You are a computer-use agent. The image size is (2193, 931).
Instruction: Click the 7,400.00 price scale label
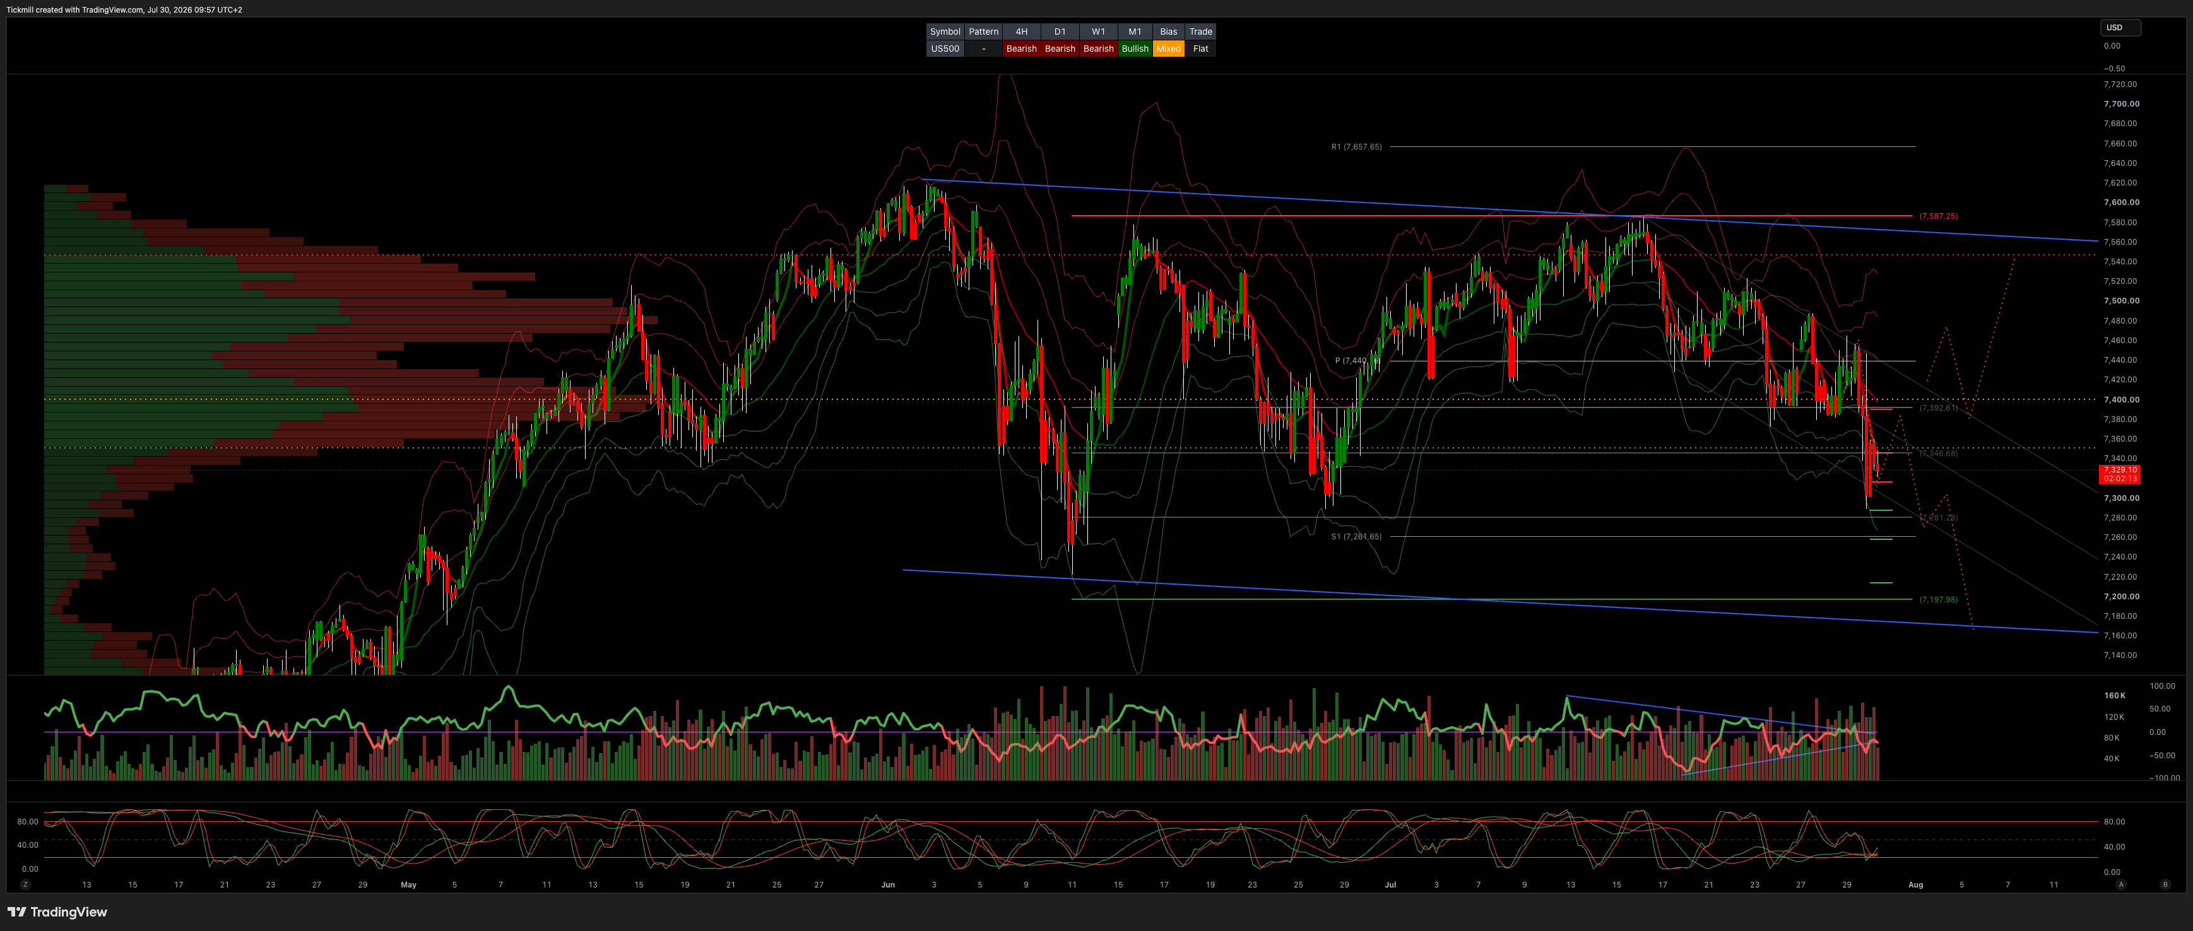coord(2120,399)
